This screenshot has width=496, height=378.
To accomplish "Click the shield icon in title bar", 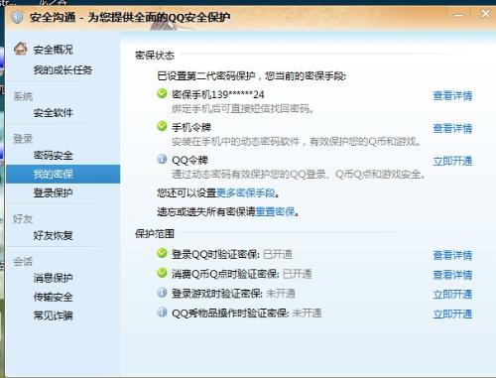I will coord(17,17).
